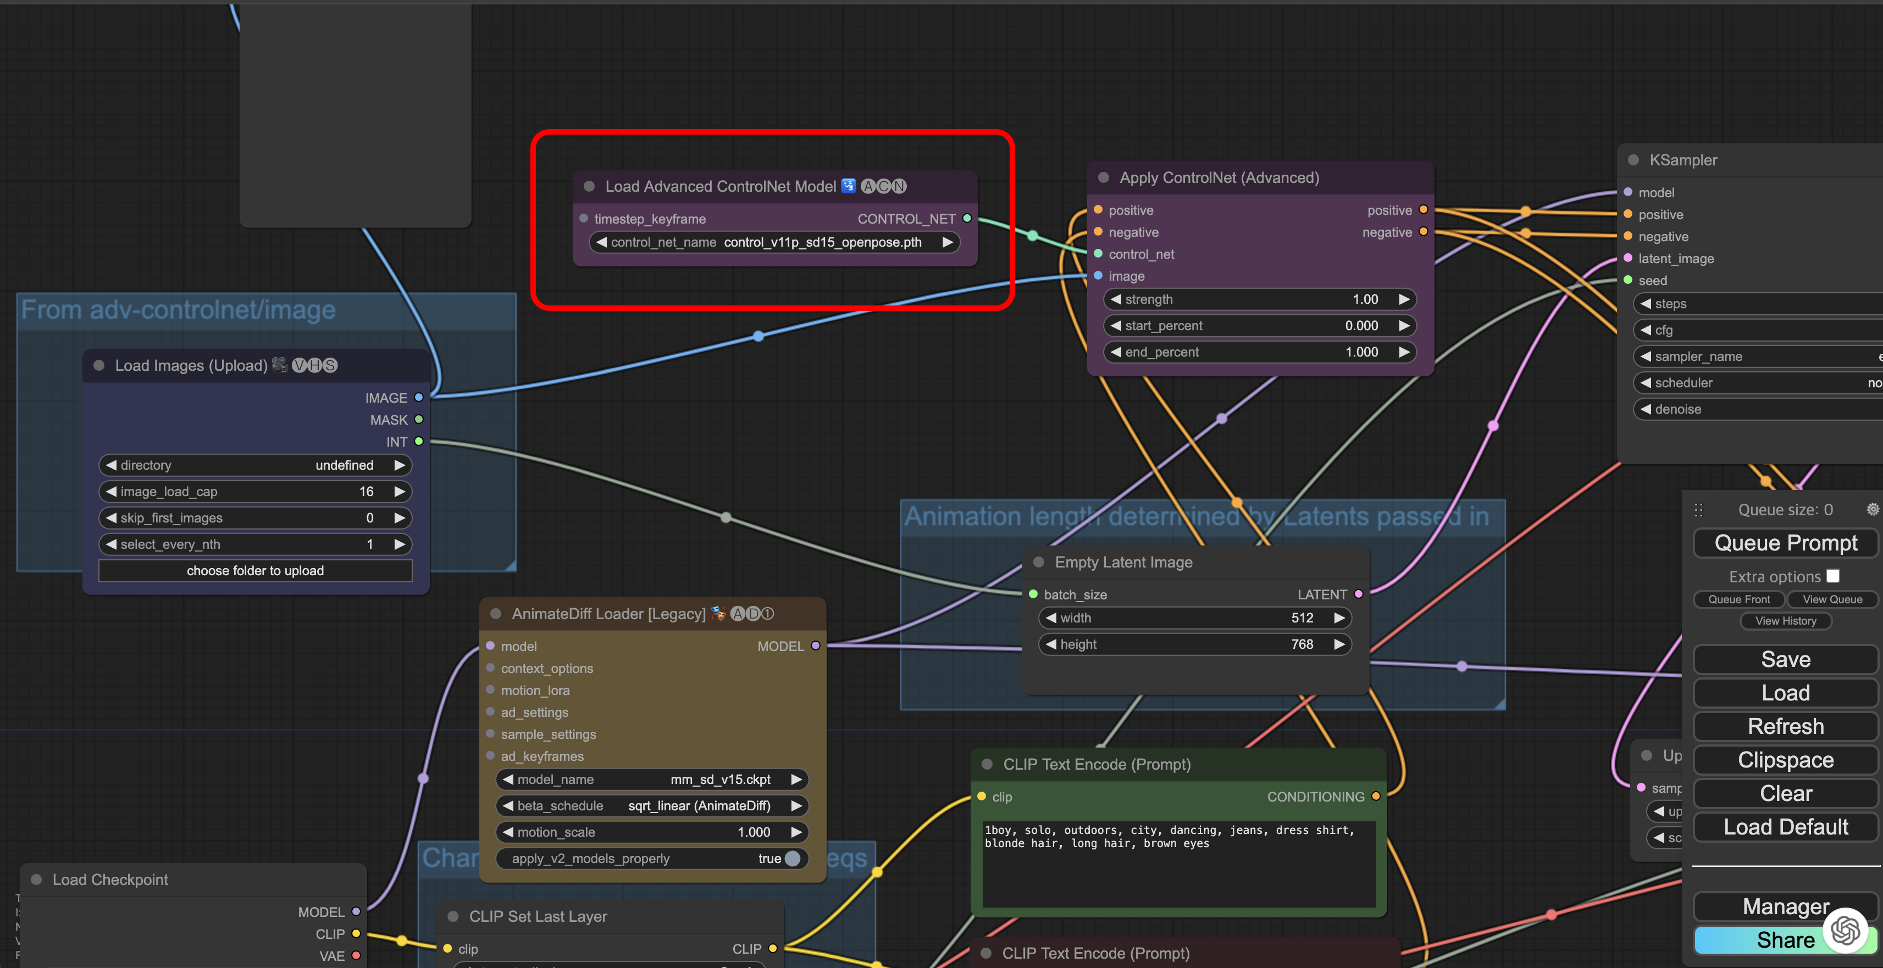Screen dimensions: 1883x968
Task: Open the View History panel
Action: click(1785, 621)
